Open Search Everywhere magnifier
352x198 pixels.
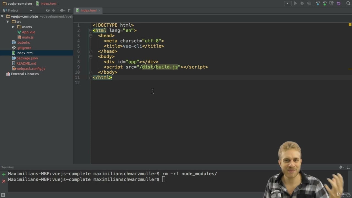coord(348,3)
